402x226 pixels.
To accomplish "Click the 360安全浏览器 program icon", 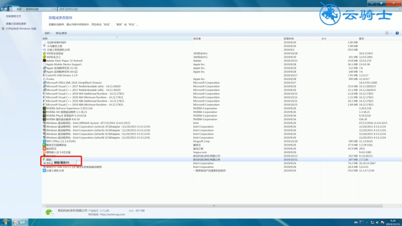I will pyautogui.click(x=44, y=54).
